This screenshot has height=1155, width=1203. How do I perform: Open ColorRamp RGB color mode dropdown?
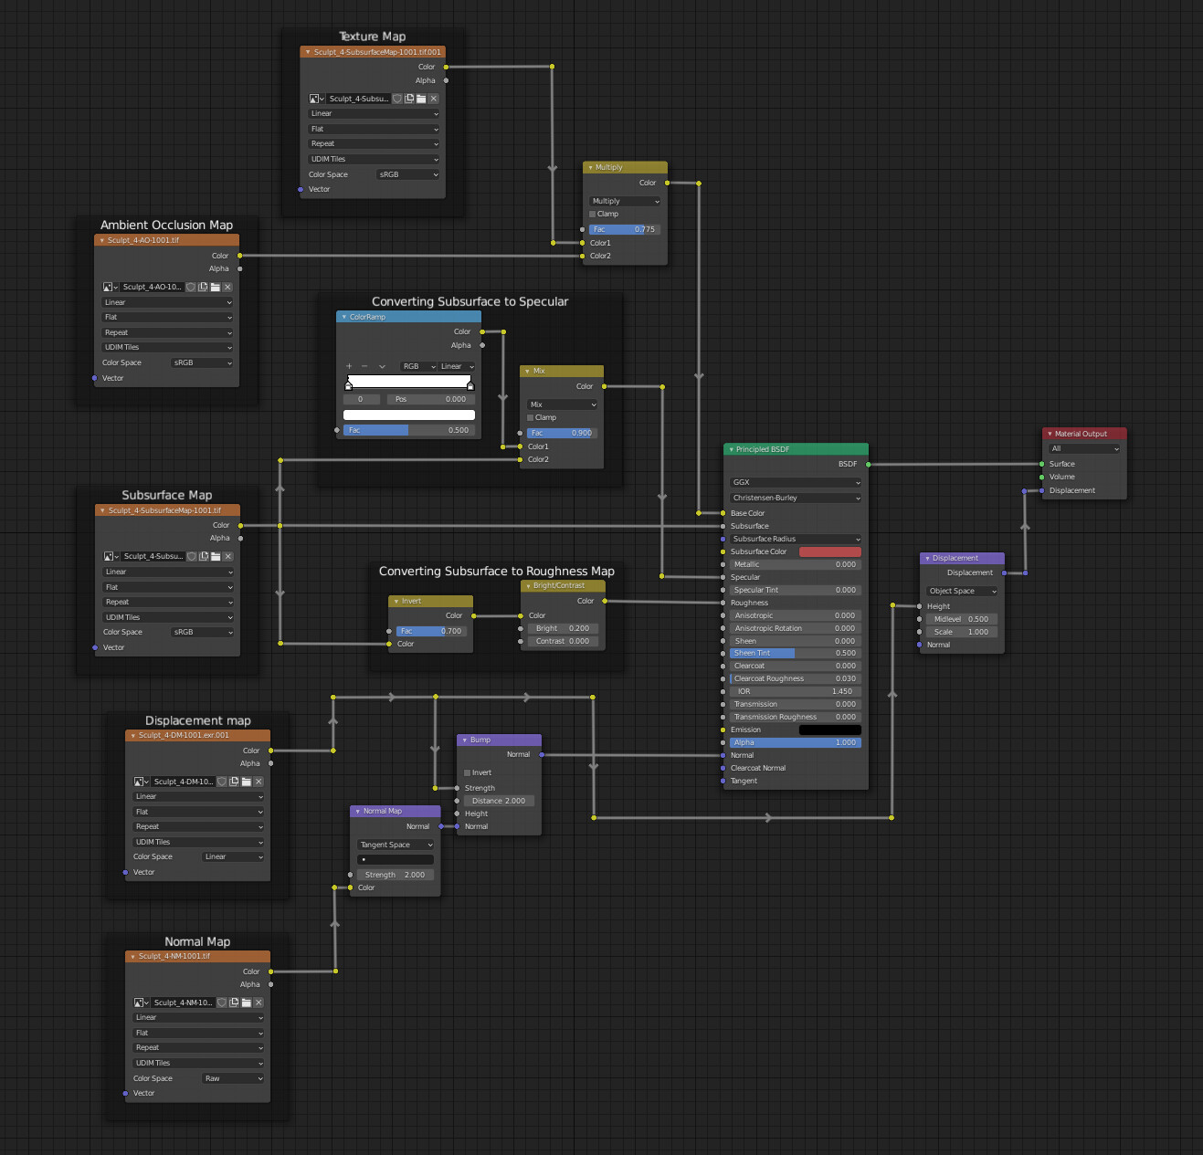click(419, 366)
